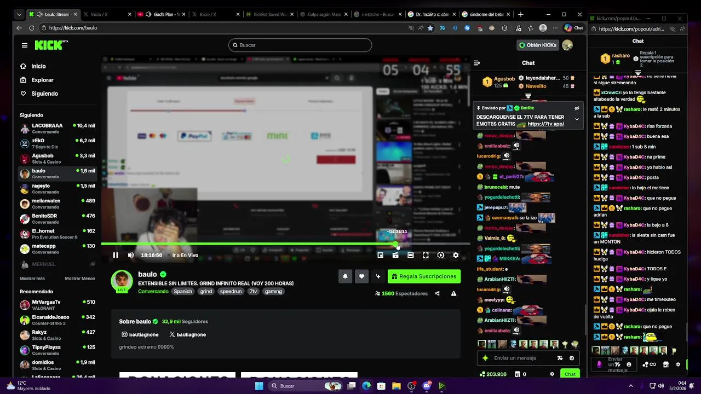Open clip creation player icon

coord(395,255)
